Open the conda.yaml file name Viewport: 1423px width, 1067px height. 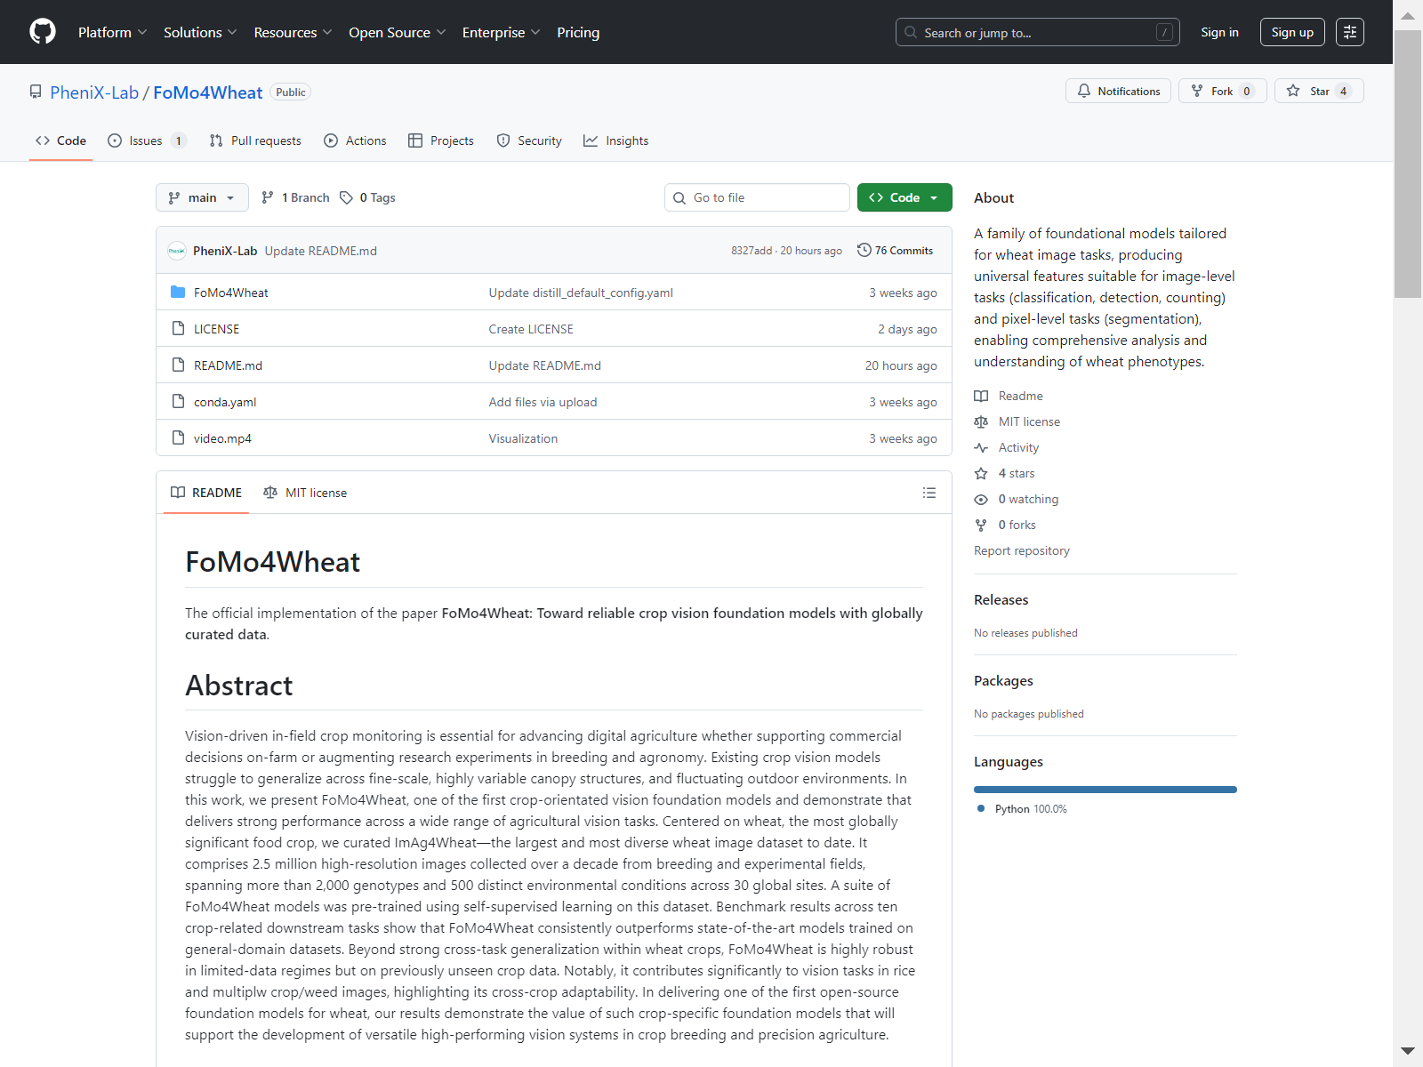[225, 402]
